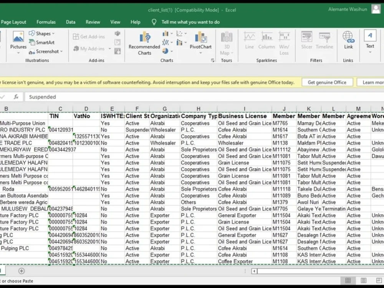Viewport: 384px width, 288px height.
Task: Expand the pie chart dropdown arrow
Action: [x=172, y=51]
